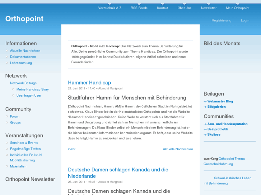
Task: Click the Orthopoint site logo title
Action: 24,19
